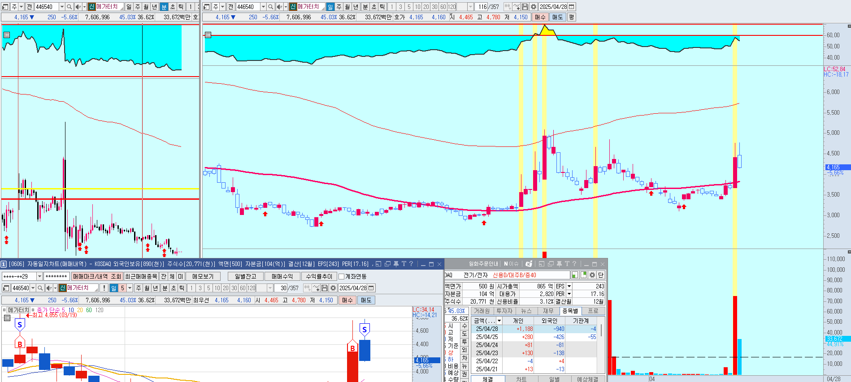Select the 일 daily period in the top-right chart
The width and height of the screenshot is (851, 382).
[330, 7]
